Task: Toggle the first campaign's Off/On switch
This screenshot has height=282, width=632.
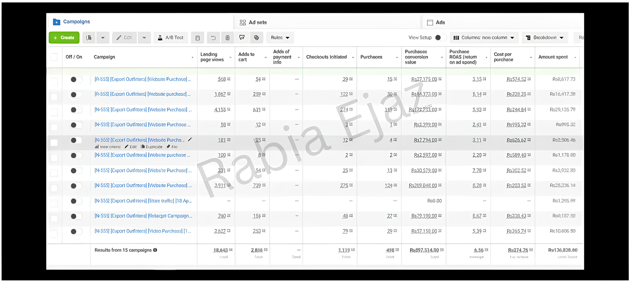Action: pyautogui.click(x=76, y=79)
